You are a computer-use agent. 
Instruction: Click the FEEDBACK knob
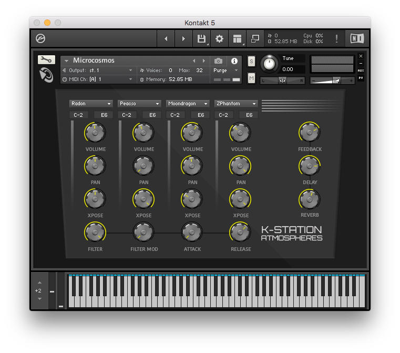[x=310, y=132]
